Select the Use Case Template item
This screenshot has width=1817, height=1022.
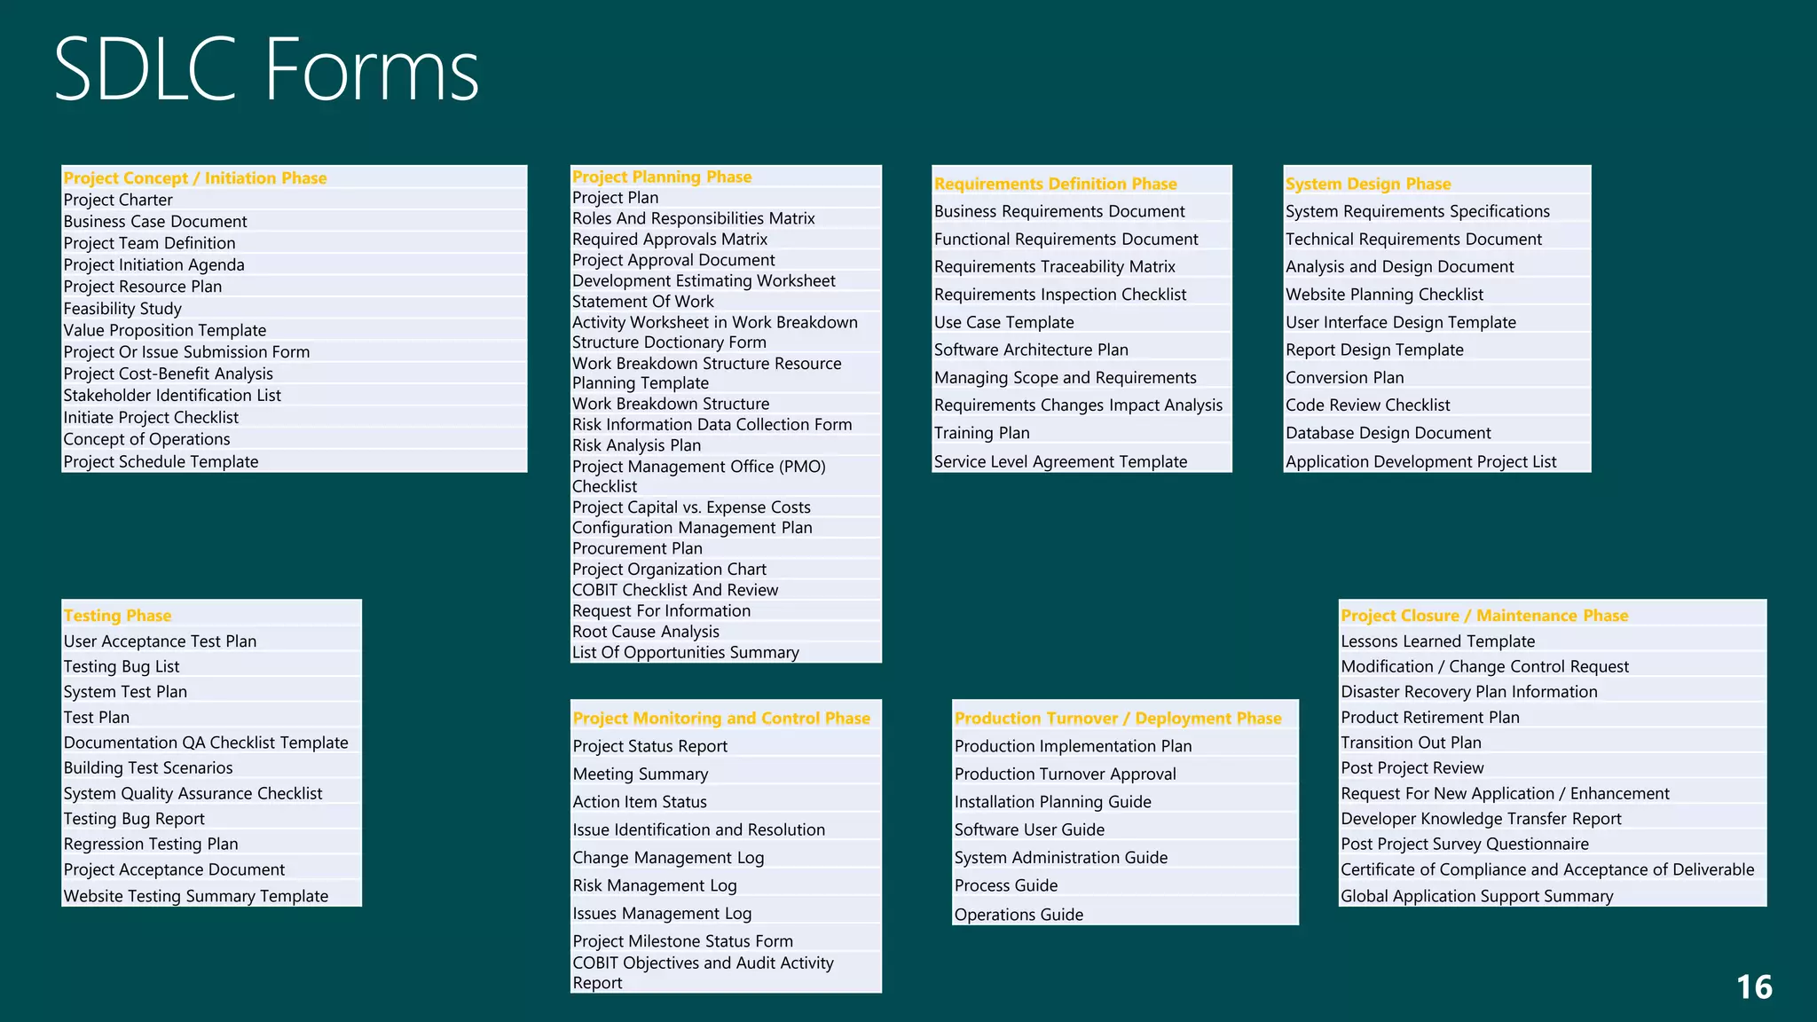tap(1003, 322)
